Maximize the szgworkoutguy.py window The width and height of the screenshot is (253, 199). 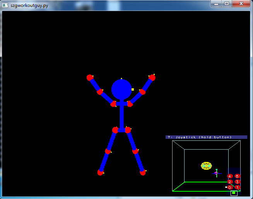[227, 3]
